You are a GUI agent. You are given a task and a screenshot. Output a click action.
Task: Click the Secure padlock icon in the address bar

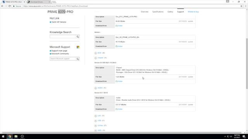click(x=14, y=6)
